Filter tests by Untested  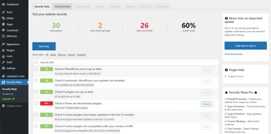81,55
